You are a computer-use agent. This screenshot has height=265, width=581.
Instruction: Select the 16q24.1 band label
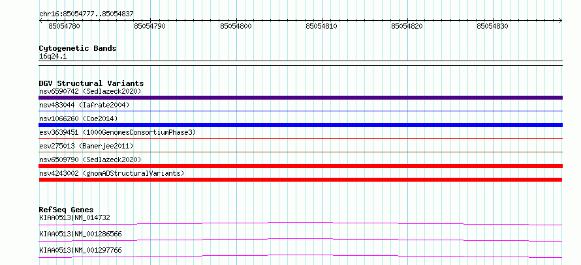pyautogui.click(x=53, y=57)
